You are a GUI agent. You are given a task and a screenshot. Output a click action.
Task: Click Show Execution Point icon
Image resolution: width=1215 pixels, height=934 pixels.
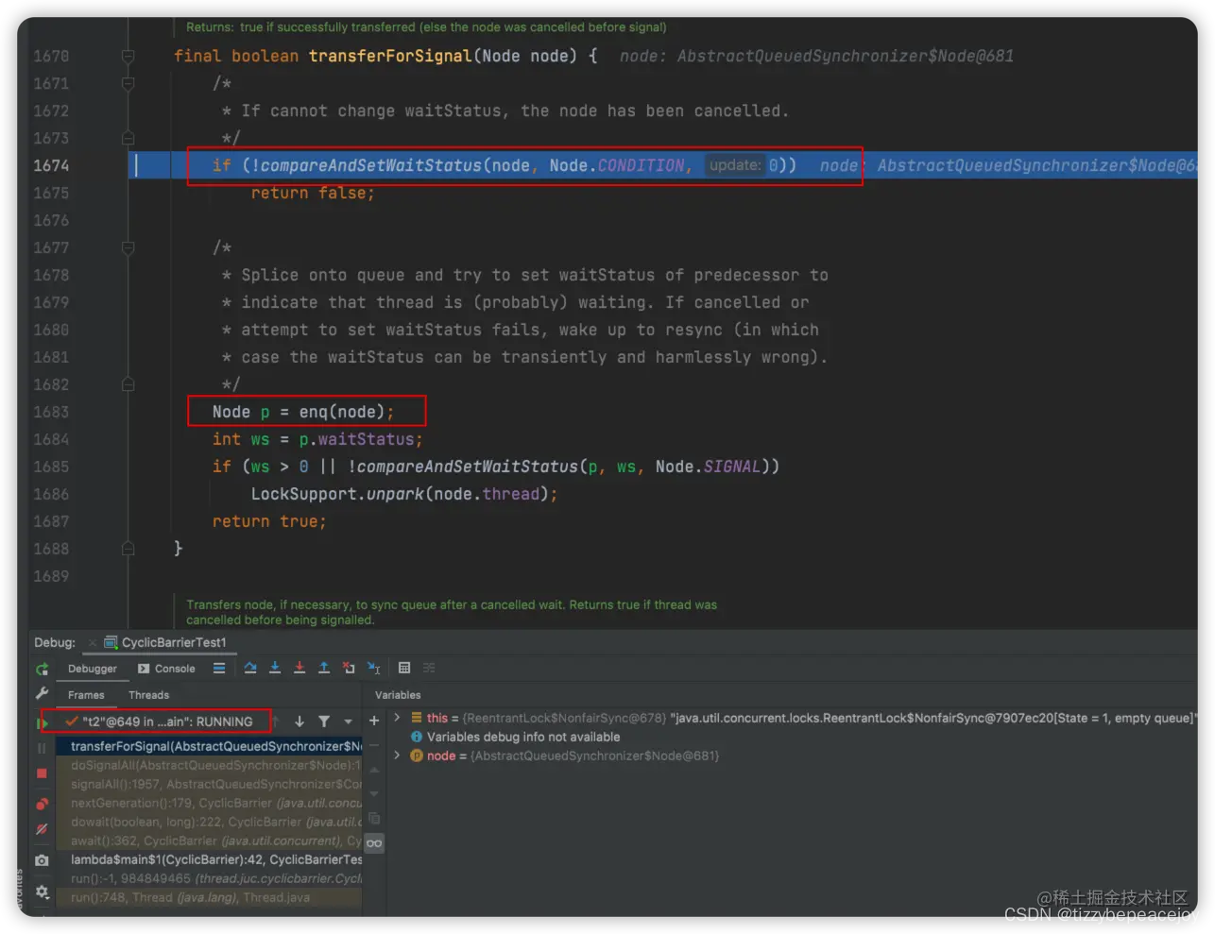click(219, 669)
